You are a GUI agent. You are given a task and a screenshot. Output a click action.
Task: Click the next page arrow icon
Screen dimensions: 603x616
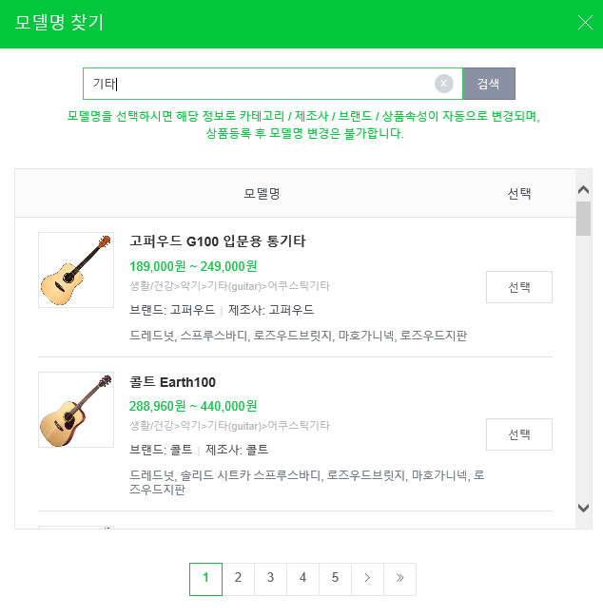pyautogui.click(x=367, y=577)
